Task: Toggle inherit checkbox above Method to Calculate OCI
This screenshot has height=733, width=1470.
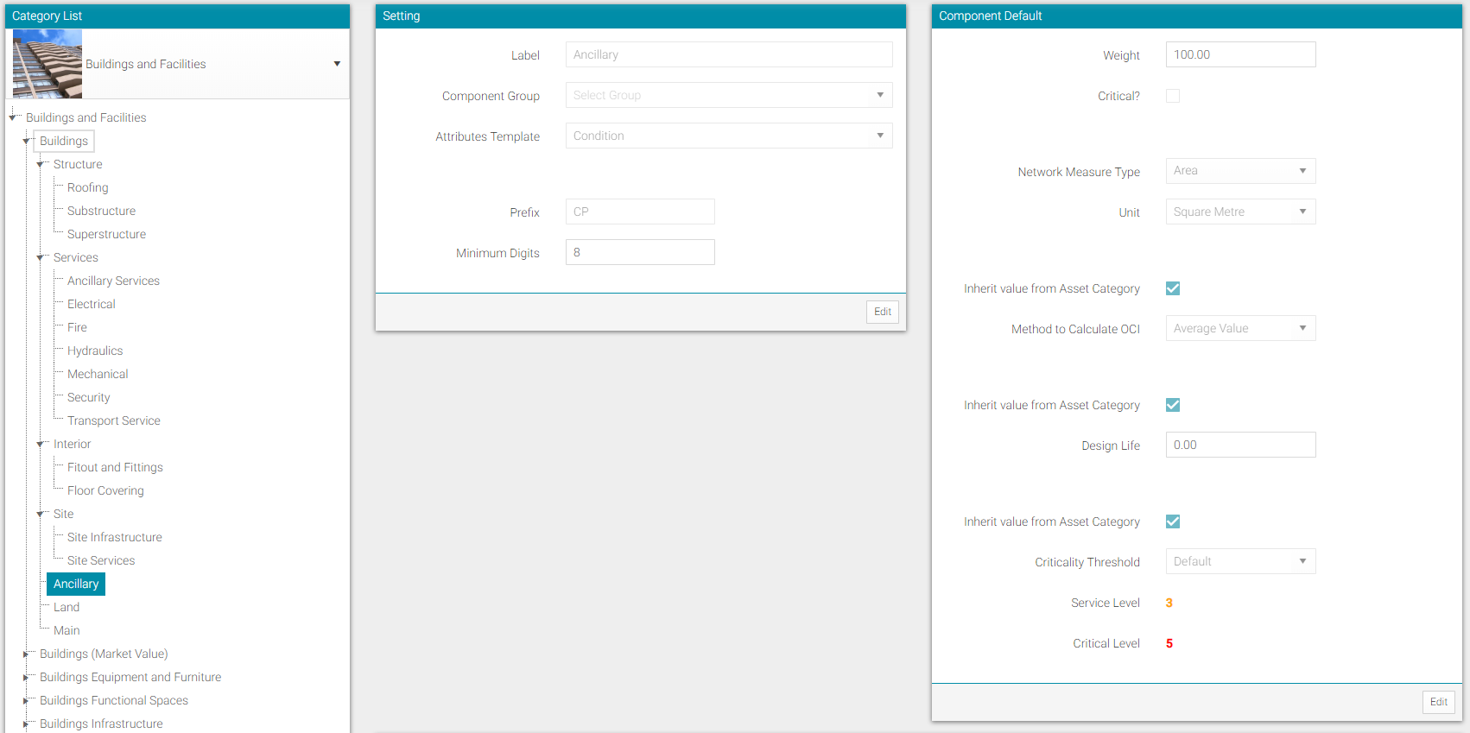Action: click(1173, 288)
